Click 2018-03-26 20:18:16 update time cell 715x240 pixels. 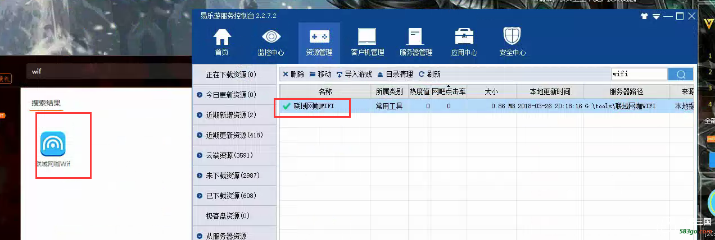coord(550,105)
